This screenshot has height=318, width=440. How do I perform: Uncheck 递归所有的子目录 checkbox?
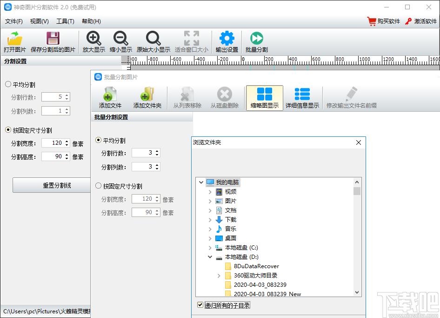pos(200,305)
